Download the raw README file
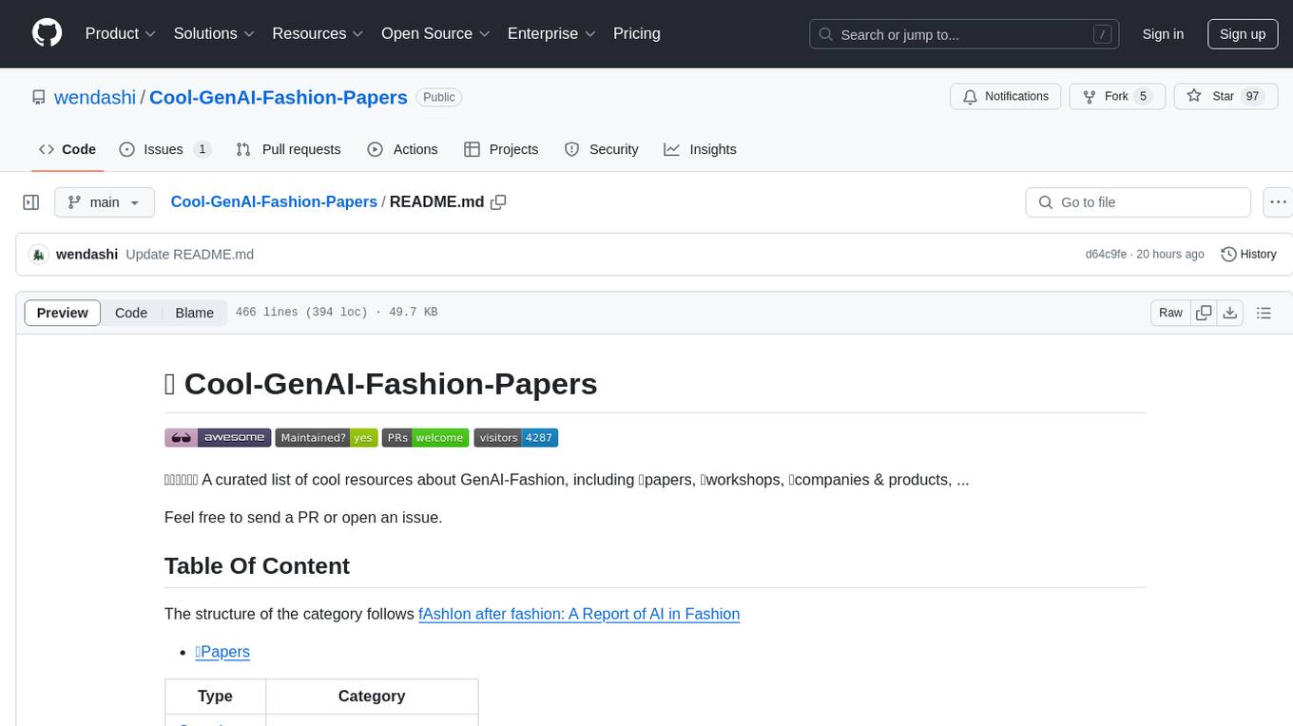Image resolution: width=1293 pixels, height=726 pixels. (1229, 313)
